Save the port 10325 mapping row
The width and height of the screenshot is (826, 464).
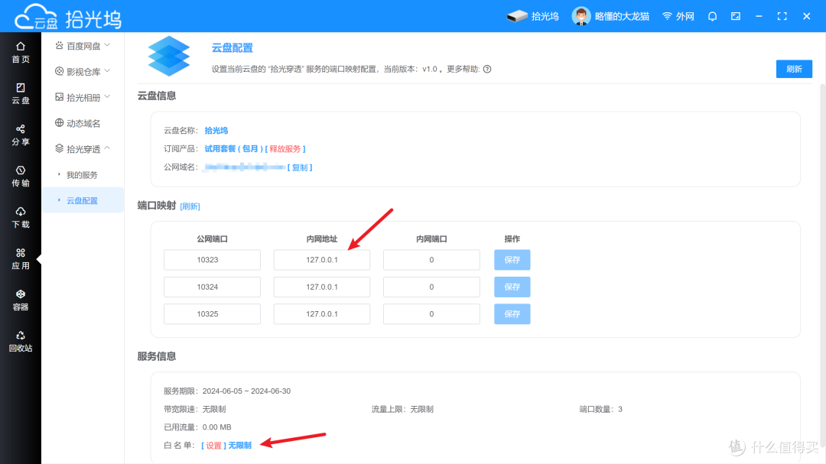tap(512, 314)
